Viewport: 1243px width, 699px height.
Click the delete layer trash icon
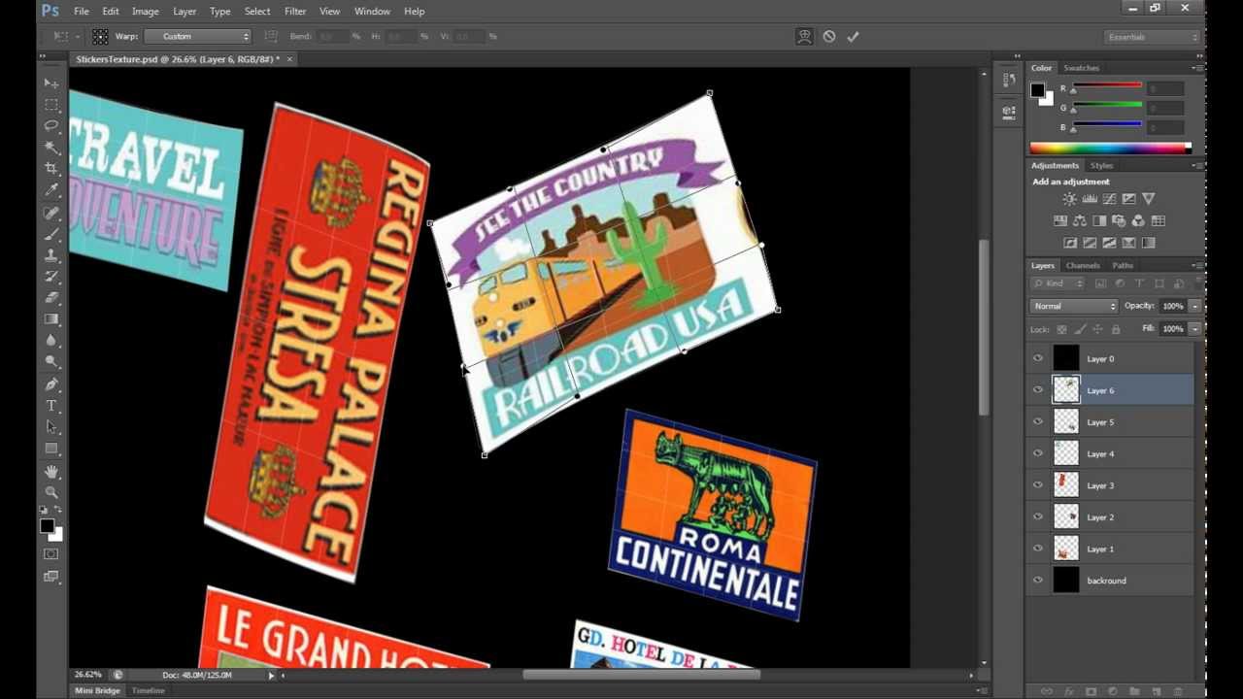tap(1179, 691)
